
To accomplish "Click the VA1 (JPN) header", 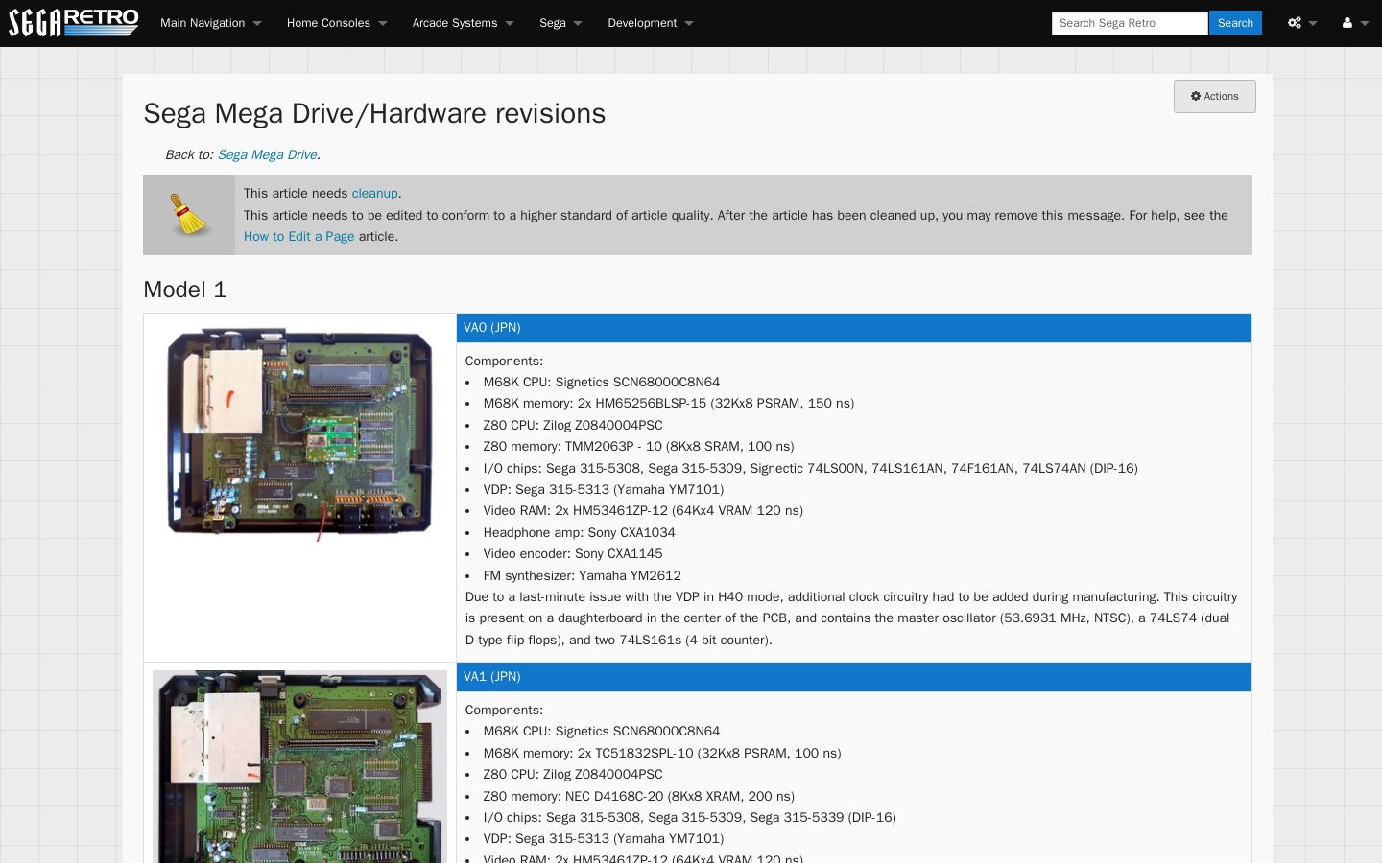I will tap(854, 677).
